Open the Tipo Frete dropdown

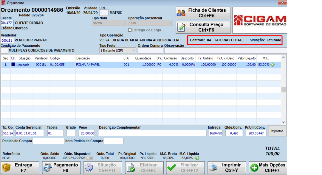coord(118,50)
